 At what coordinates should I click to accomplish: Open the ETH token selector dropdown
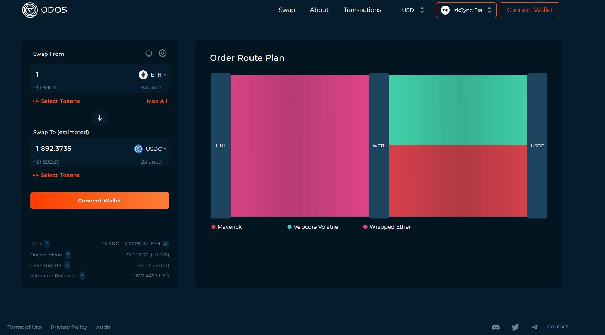(x=153, y=75)
